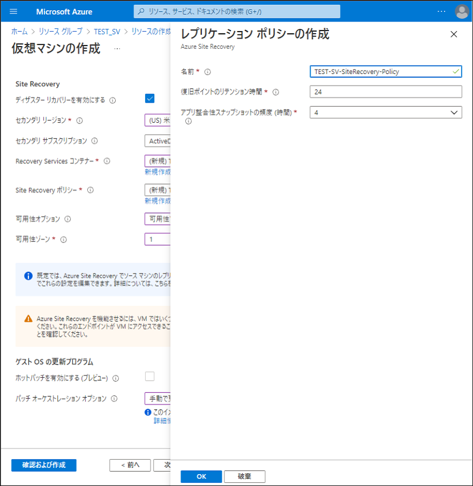Show info for ディザスター リカバリーを有効にする

pos(112,101)
